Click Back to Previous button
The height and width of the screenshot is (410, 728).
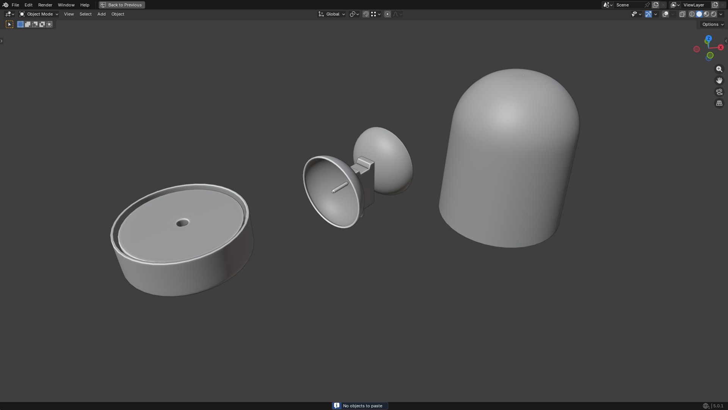click(122, 5)
